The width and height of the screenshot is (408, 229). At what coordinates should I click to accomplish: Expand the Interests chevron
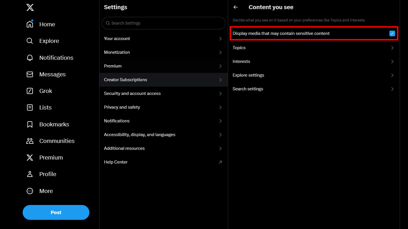click(x=392, y=61)
